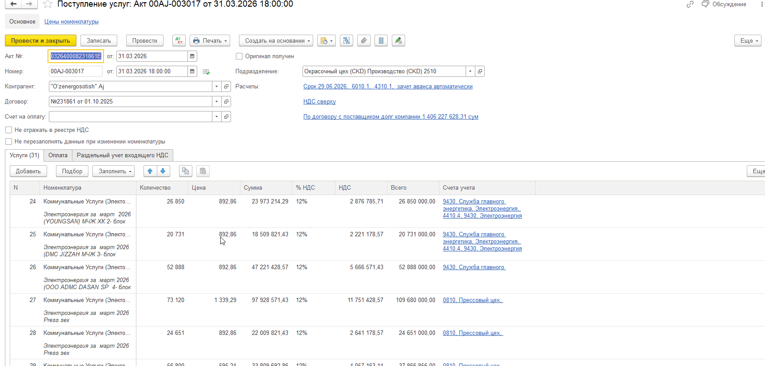Open the Договор record with the open icon
The height and width of the screenshot is (366, 765).
226,102
